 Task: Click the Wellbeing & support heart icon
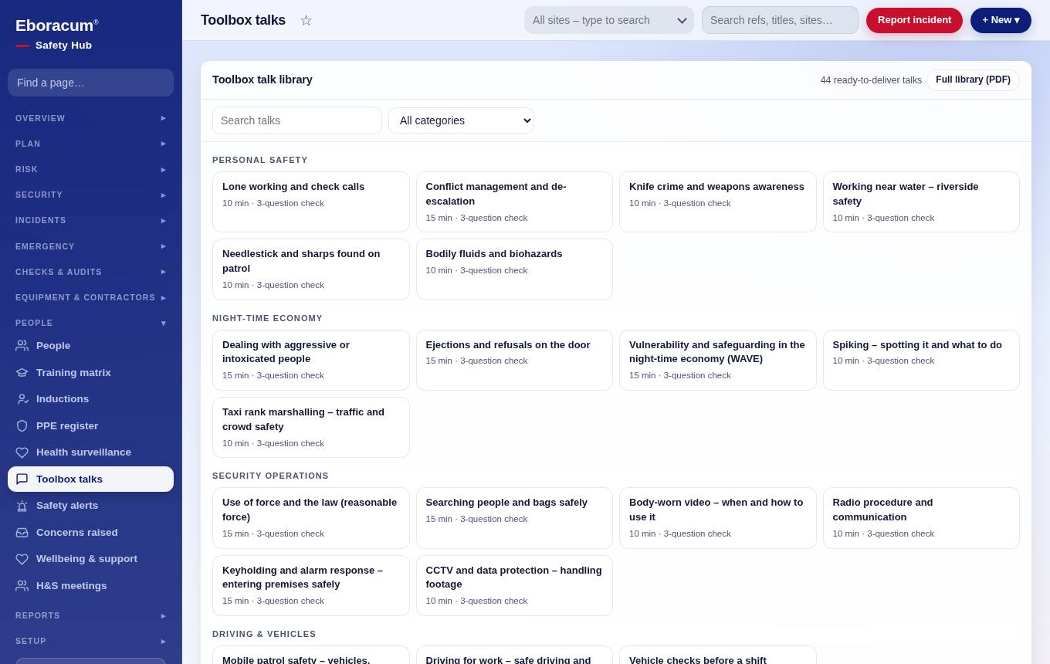[22, 559]
